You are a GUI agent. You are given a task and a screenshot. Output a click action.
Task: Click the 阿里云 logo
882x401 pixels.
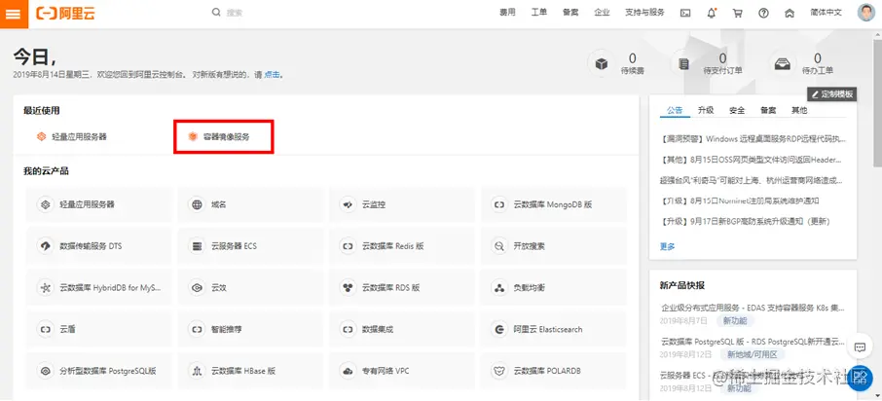tap(65, 14)
